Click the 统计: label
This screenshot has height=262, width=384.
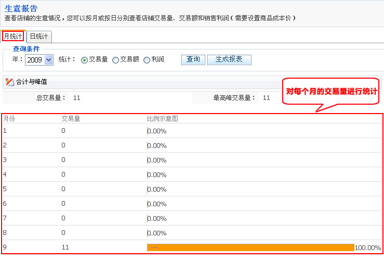67,59
